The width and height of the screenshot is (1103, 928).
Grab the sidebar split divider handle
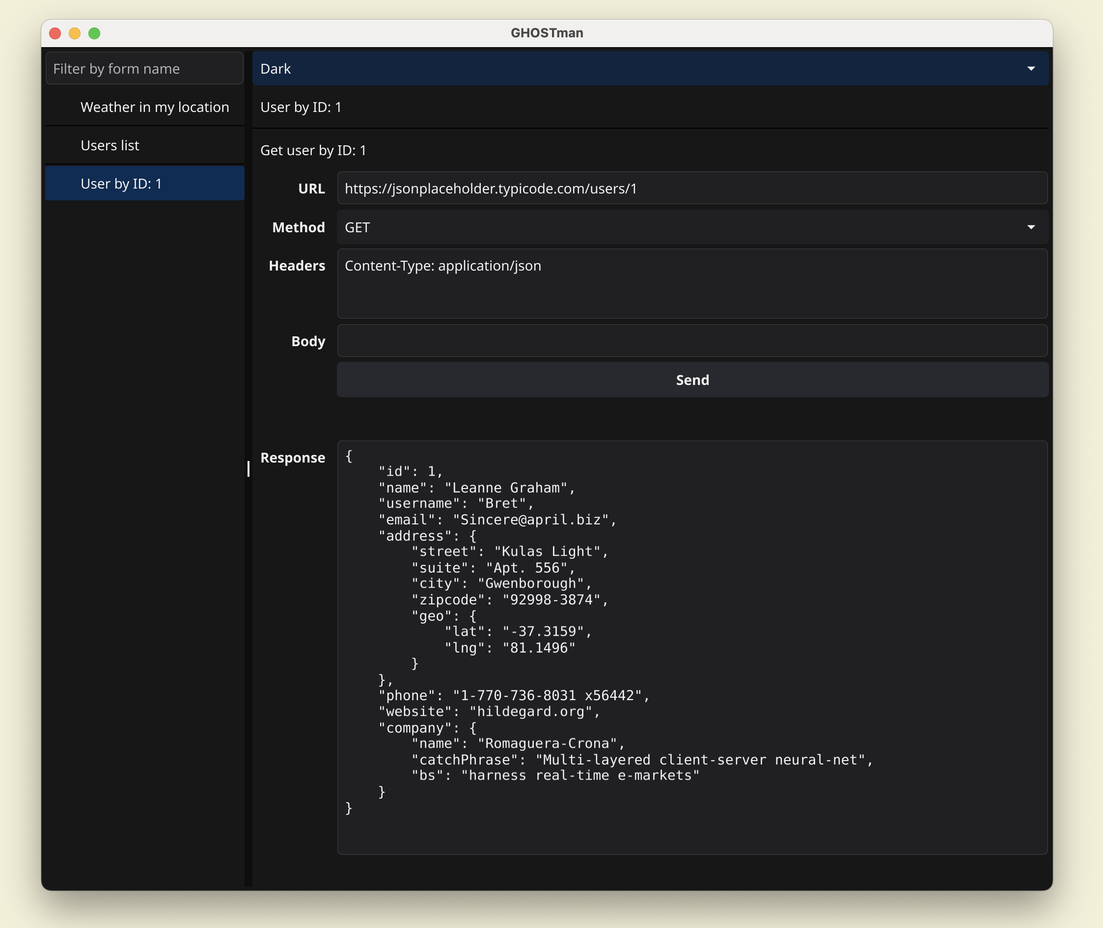coord(248,468)
